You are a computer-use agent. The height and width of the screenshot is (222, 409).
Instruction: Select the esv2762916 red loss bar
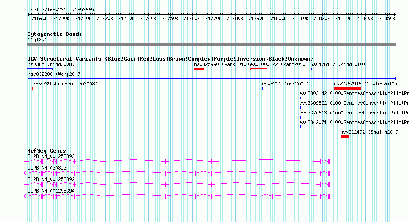[347, 88]
